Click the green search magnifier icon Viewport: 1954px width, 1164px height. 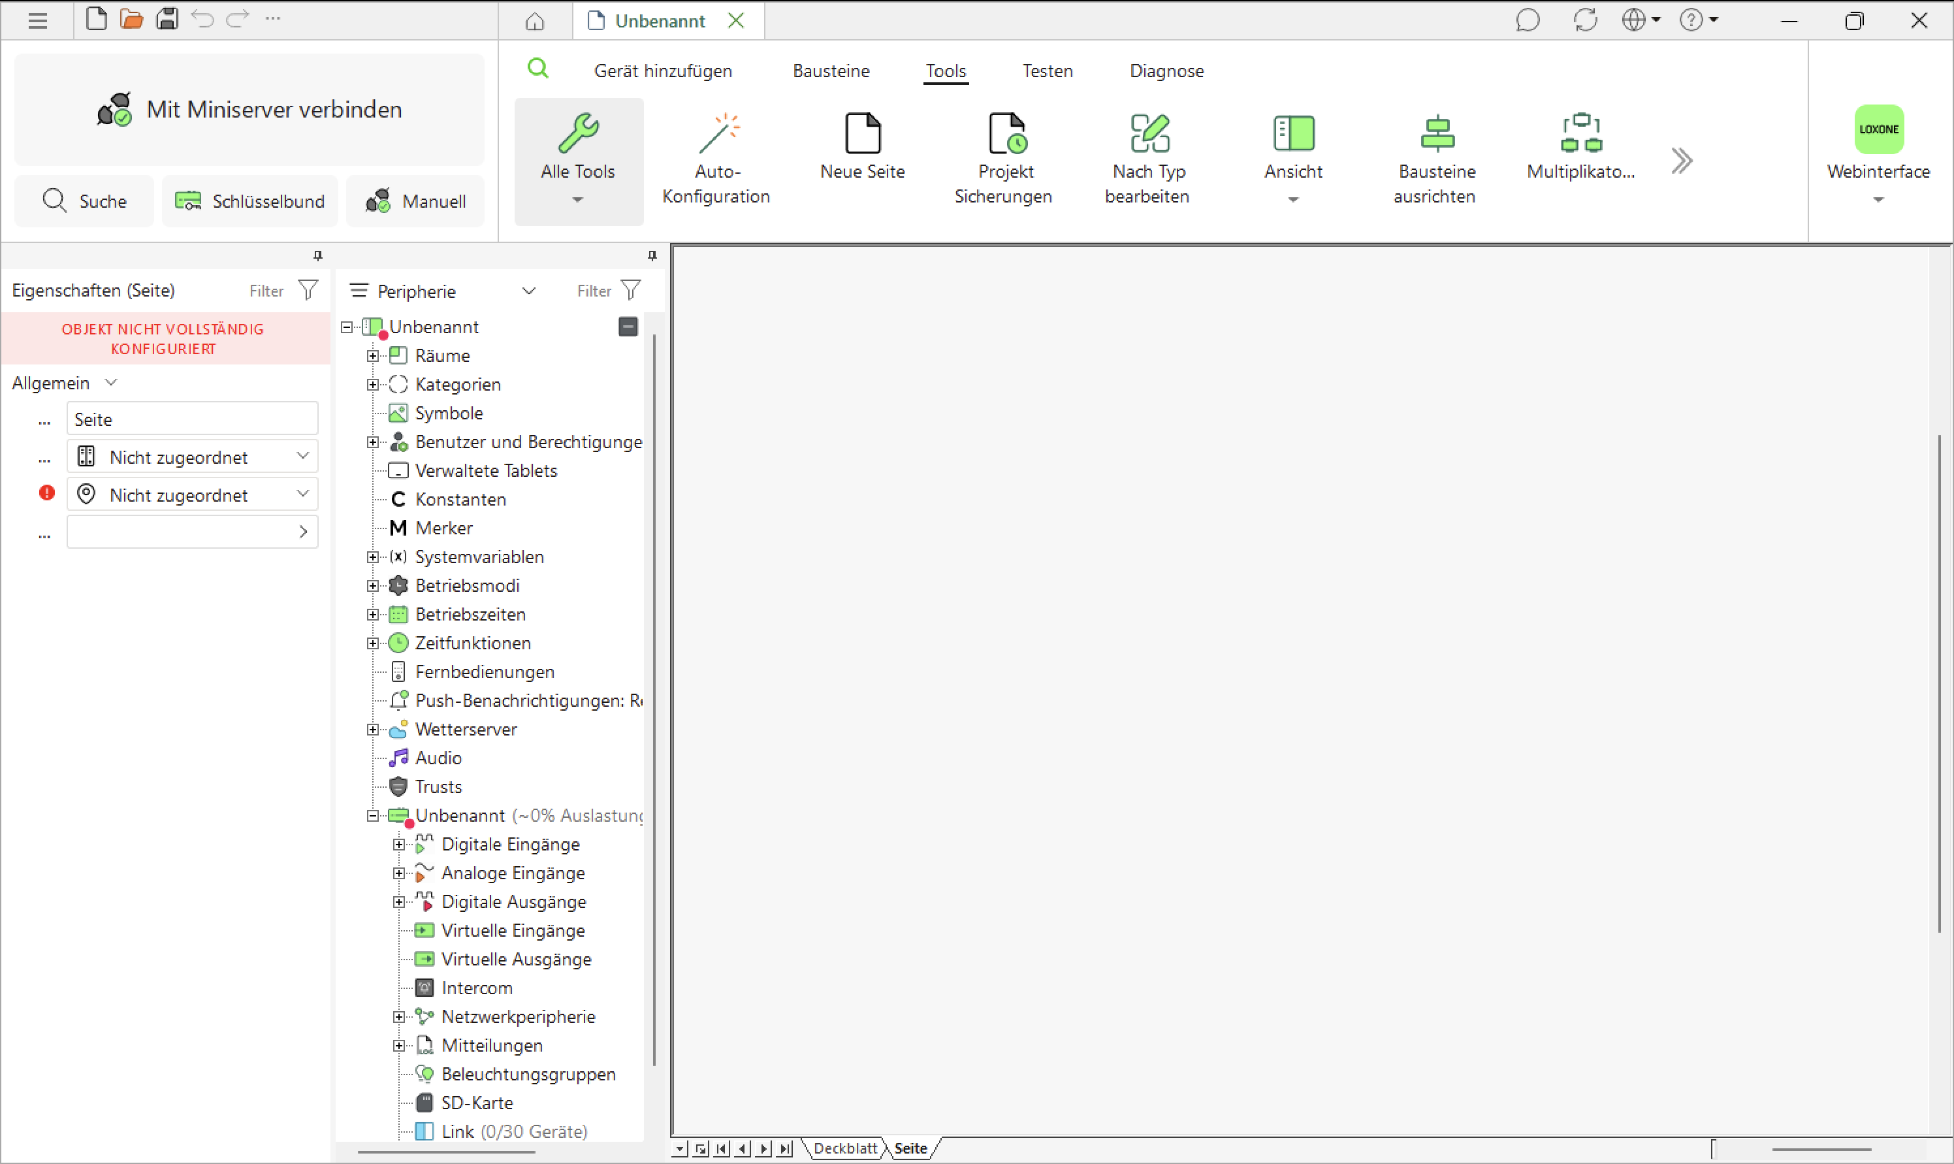538,69
